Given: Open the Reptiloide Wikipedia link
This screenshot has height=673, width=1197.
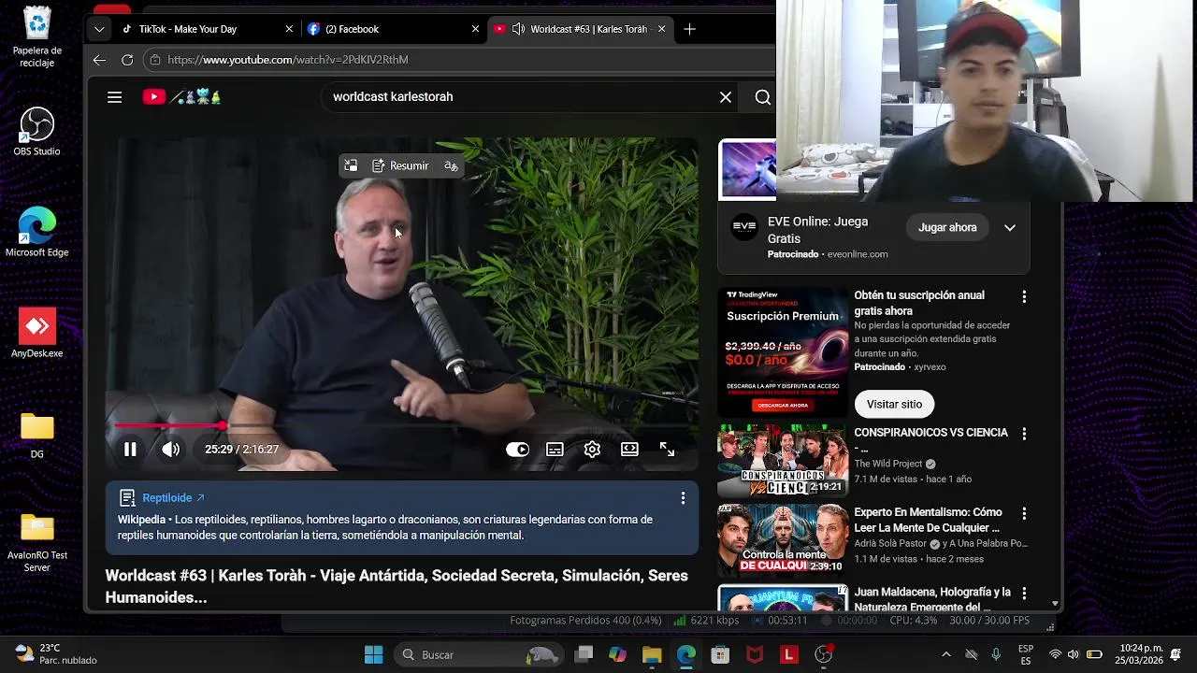Looking at the screenshot, I should click(173, 498).
